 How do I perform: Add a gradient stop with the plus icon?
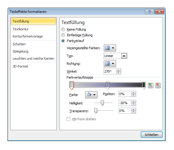[x=151, y=85]
